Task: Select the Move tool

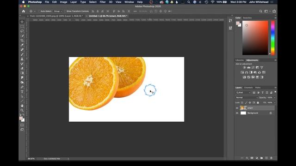Action: click(x=22, y=22)
